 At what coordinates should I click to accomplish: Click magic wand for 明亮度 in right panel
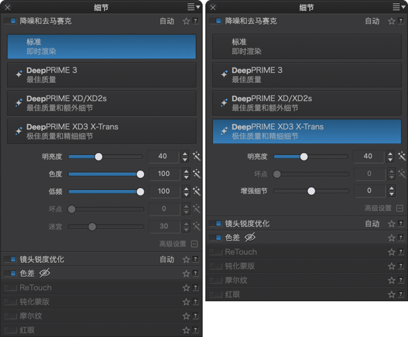click(402, 156)
